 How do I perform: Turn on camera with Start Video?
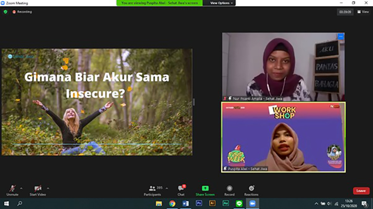pyautogui.click(x=38, y=190)
